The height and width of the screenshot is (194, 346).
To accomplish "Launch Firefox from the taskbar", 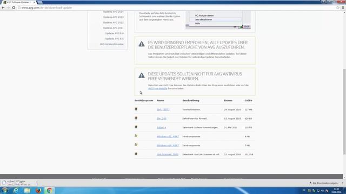I will point(38,190).
